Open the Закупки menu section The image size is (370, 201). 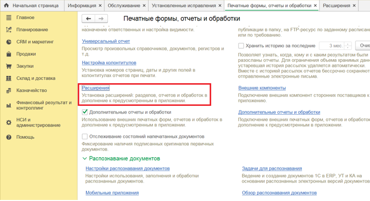[25, 66]
